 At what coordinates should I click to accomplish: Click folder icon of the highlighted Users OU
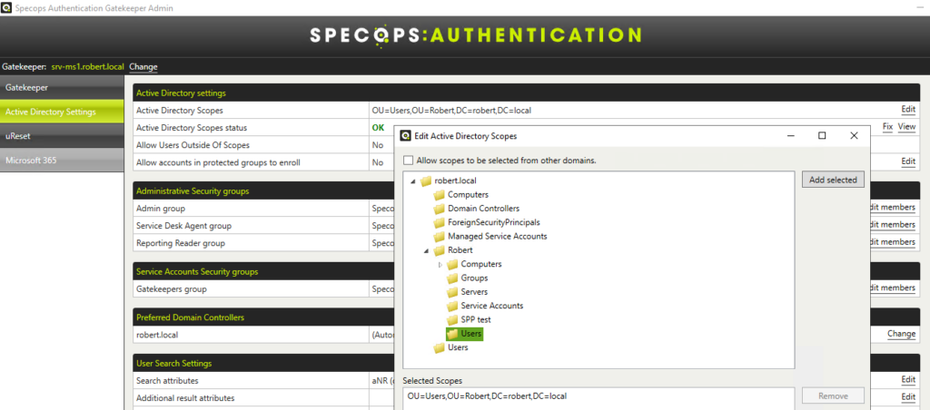(452, 334)
